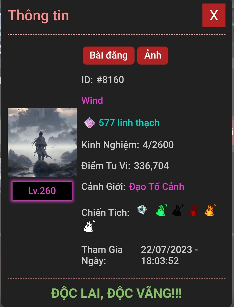Click the Điểm Tu Vi score 336,704
The width and height of the screenshot is (234, 307).
point(151,166)
